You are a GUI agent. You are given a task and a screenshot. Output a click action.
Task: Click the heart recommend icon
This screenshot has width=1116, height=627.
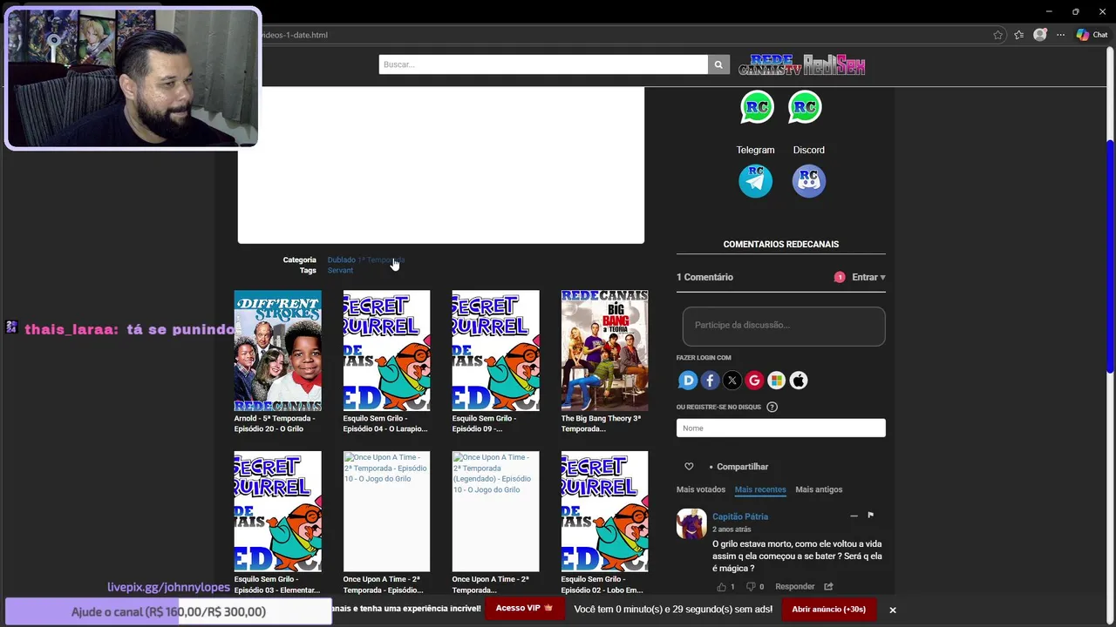tap(689, 467)
